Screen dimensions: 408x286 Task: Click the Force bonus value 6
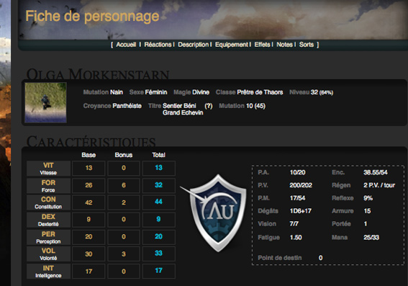[x=124, y=185]
